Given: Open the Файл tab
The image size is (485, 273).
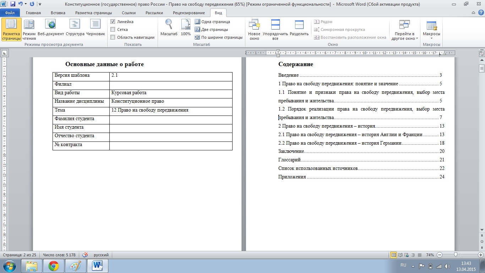Looking at the screenshot, I should click(10, 13).
